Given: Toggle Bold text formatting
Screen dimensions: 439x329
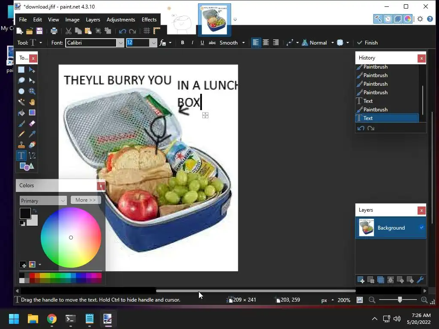Looking at the screenshot, I should (x=183, y=42).
